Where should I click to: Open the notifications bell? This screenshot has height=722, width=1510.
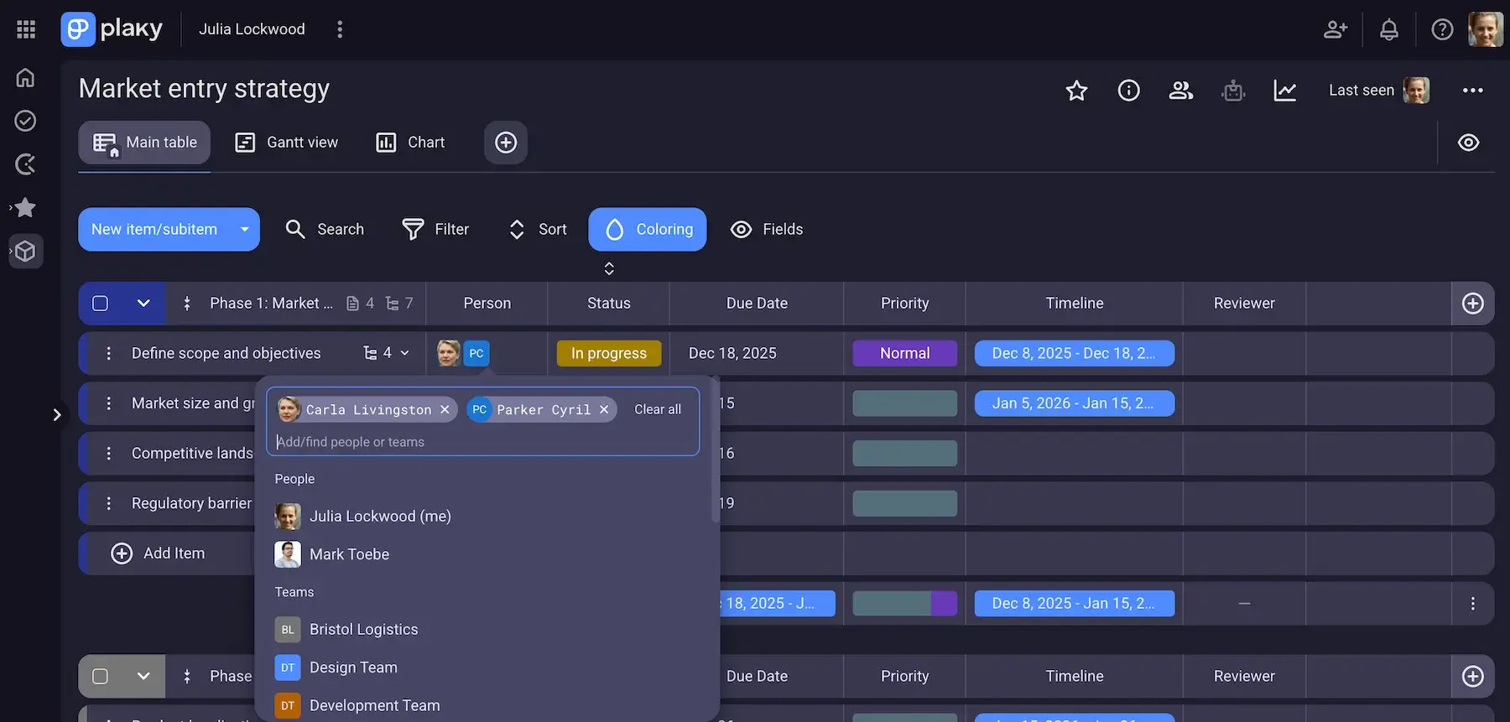pos(1389,29)
